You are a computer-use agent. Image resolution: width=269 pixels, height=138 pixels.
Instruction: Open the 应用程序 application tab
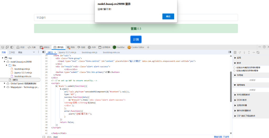104,47
